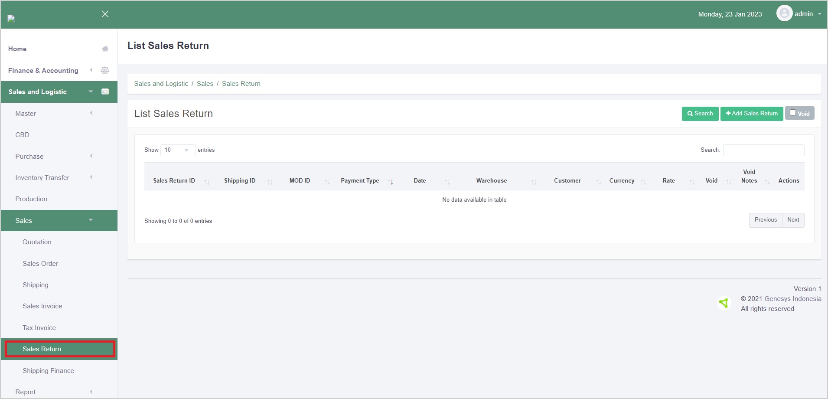Click the admin user avatar icon
828x399 pixels.
784,13
